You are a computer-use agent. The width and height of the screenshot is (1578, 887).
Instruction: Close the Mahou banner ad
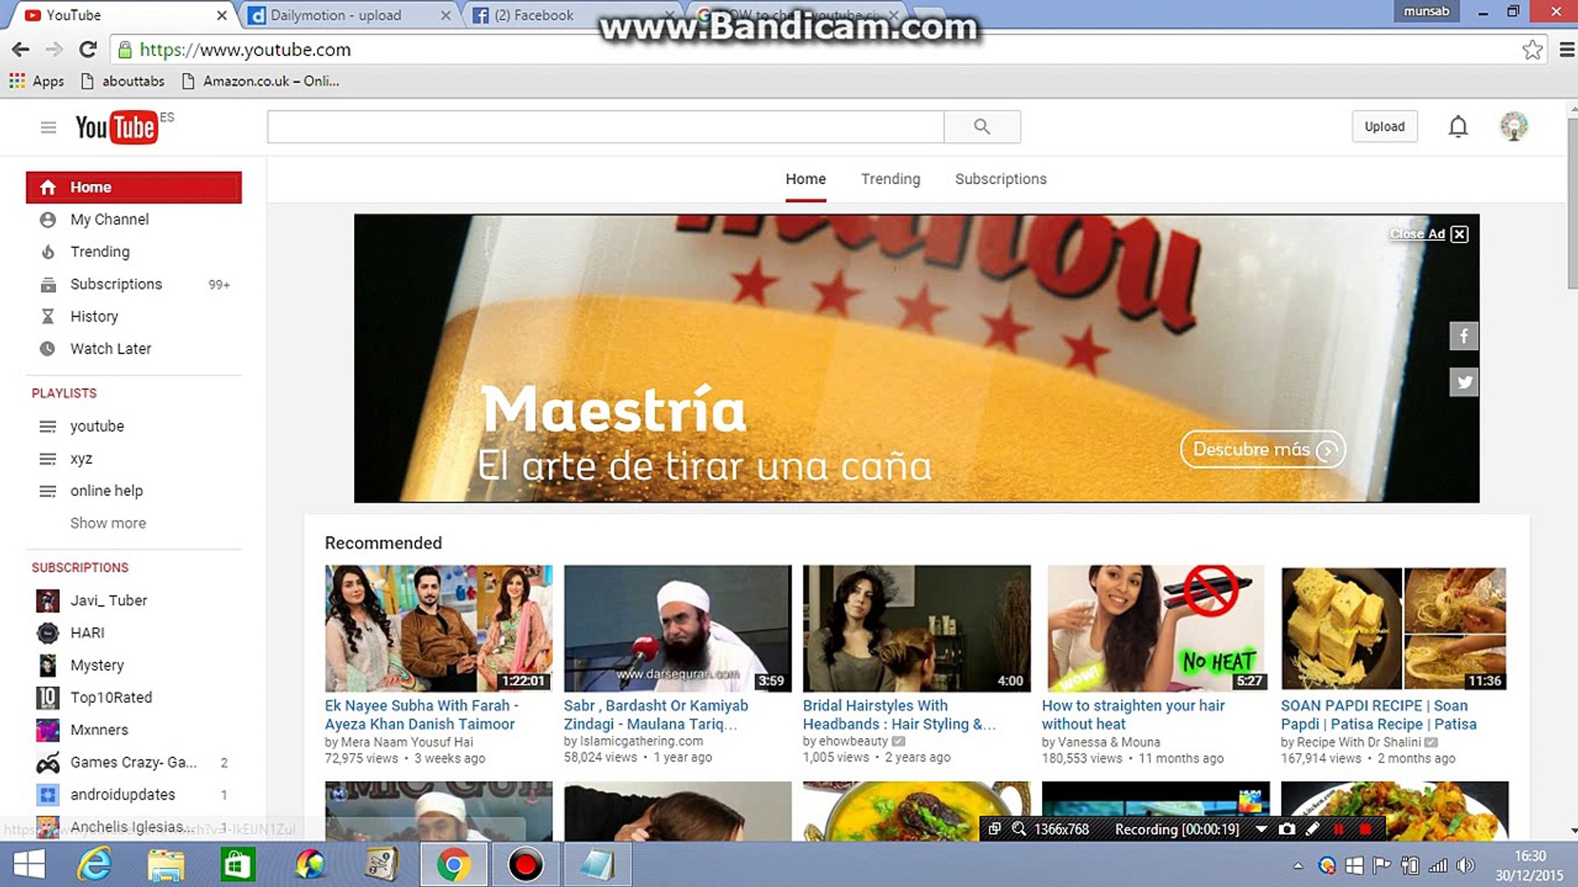[1459, 234]
